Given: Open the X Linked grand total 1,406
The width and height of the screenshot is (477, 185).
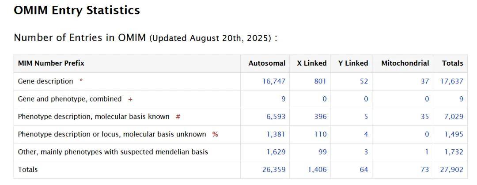Looking at the screenshot, I should [x=317, y=170].
